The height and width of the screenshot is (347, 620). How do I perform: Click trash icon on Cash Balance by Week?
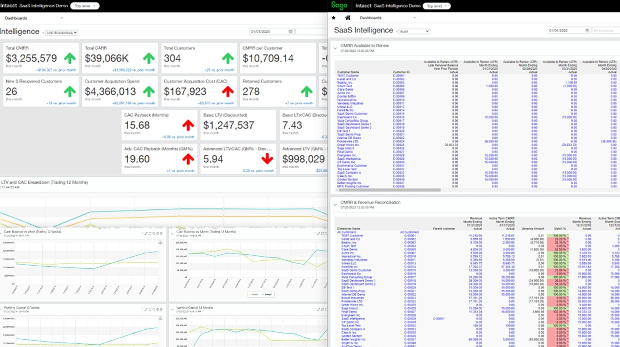click(x=161, y=234)
